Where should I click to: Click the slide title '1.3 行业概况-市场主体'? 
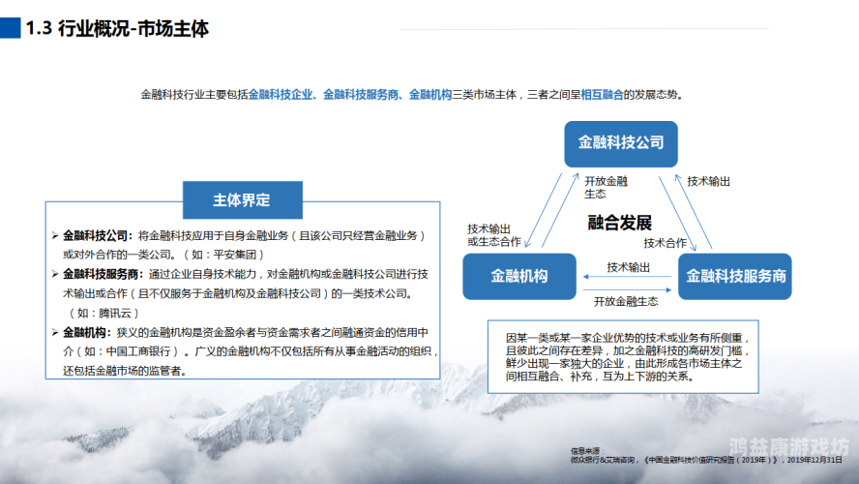(117, 28)
